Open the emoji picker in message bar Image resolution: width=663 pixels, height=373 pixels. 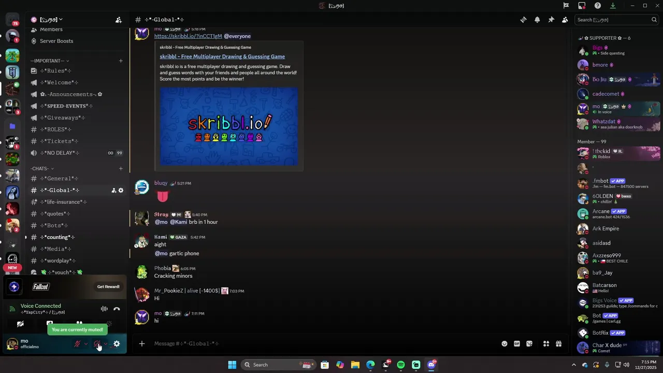coord(505,343)
